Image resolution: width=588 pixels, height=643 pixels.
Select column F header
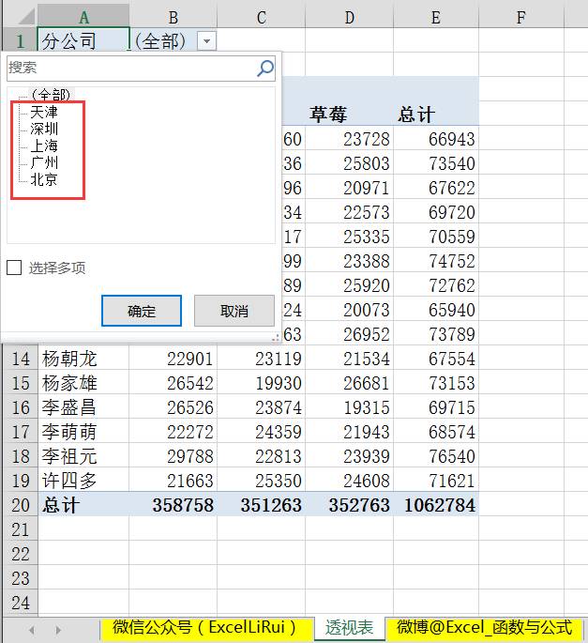tap(521, 17)
